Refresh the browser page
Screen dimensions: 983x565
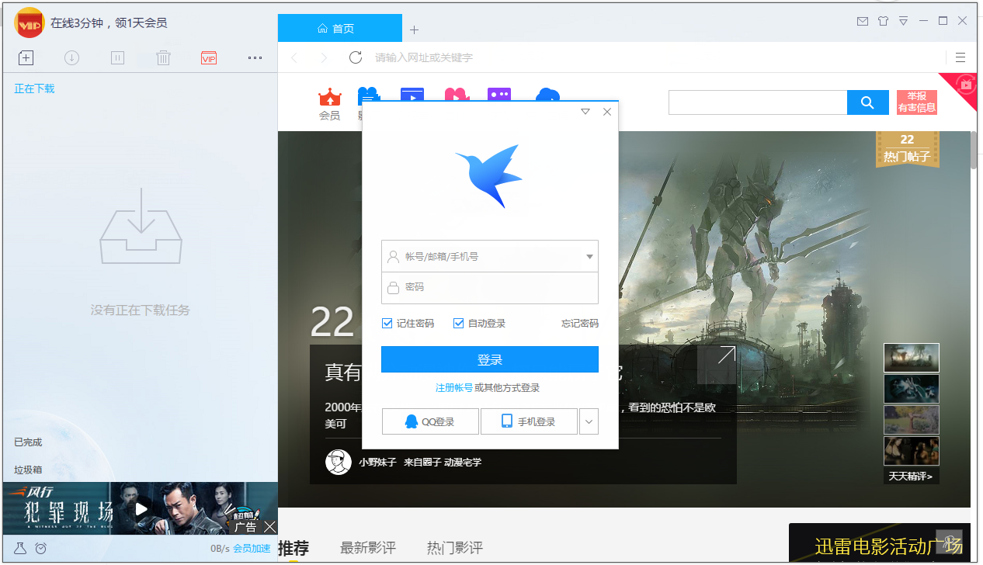click(356, 57)
